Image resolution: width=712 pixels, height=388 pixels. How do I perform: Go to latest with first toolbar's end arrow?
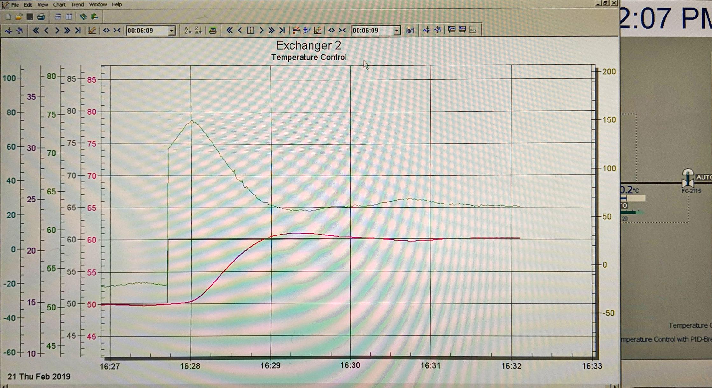[x=78, y=31]
